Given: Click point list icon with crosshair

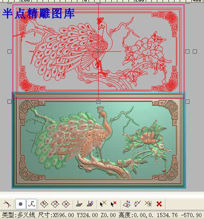Looking at the screenshot, I should [148, 204].
